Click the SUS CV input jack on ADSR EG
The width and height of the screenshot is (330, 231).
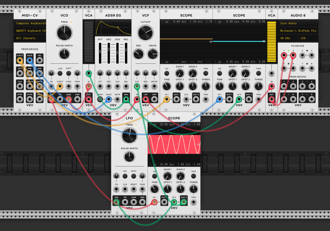[117, 86]
